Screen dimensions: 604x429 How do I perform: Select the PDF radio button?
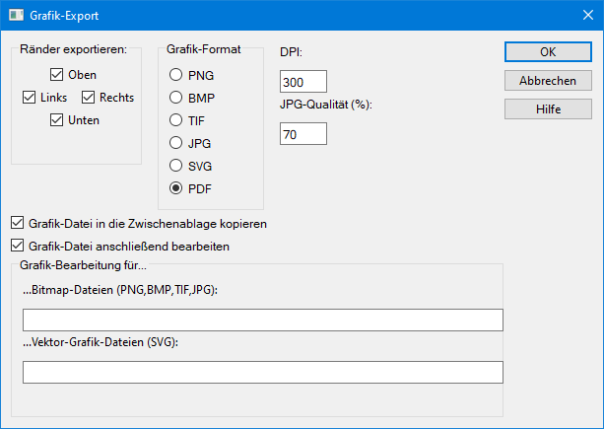click(176, 188)
